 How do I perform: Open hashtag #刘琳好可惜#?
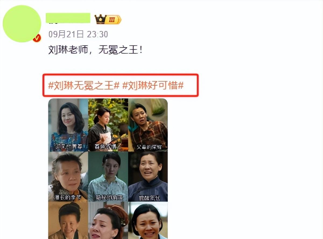[x=153, y=86]
